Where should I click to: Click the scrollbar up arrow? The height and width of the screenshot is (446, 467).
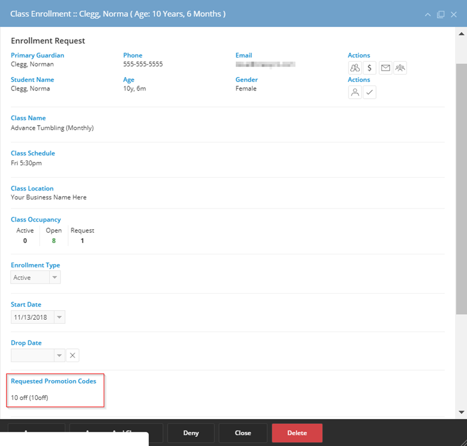(x=462, y=34)
